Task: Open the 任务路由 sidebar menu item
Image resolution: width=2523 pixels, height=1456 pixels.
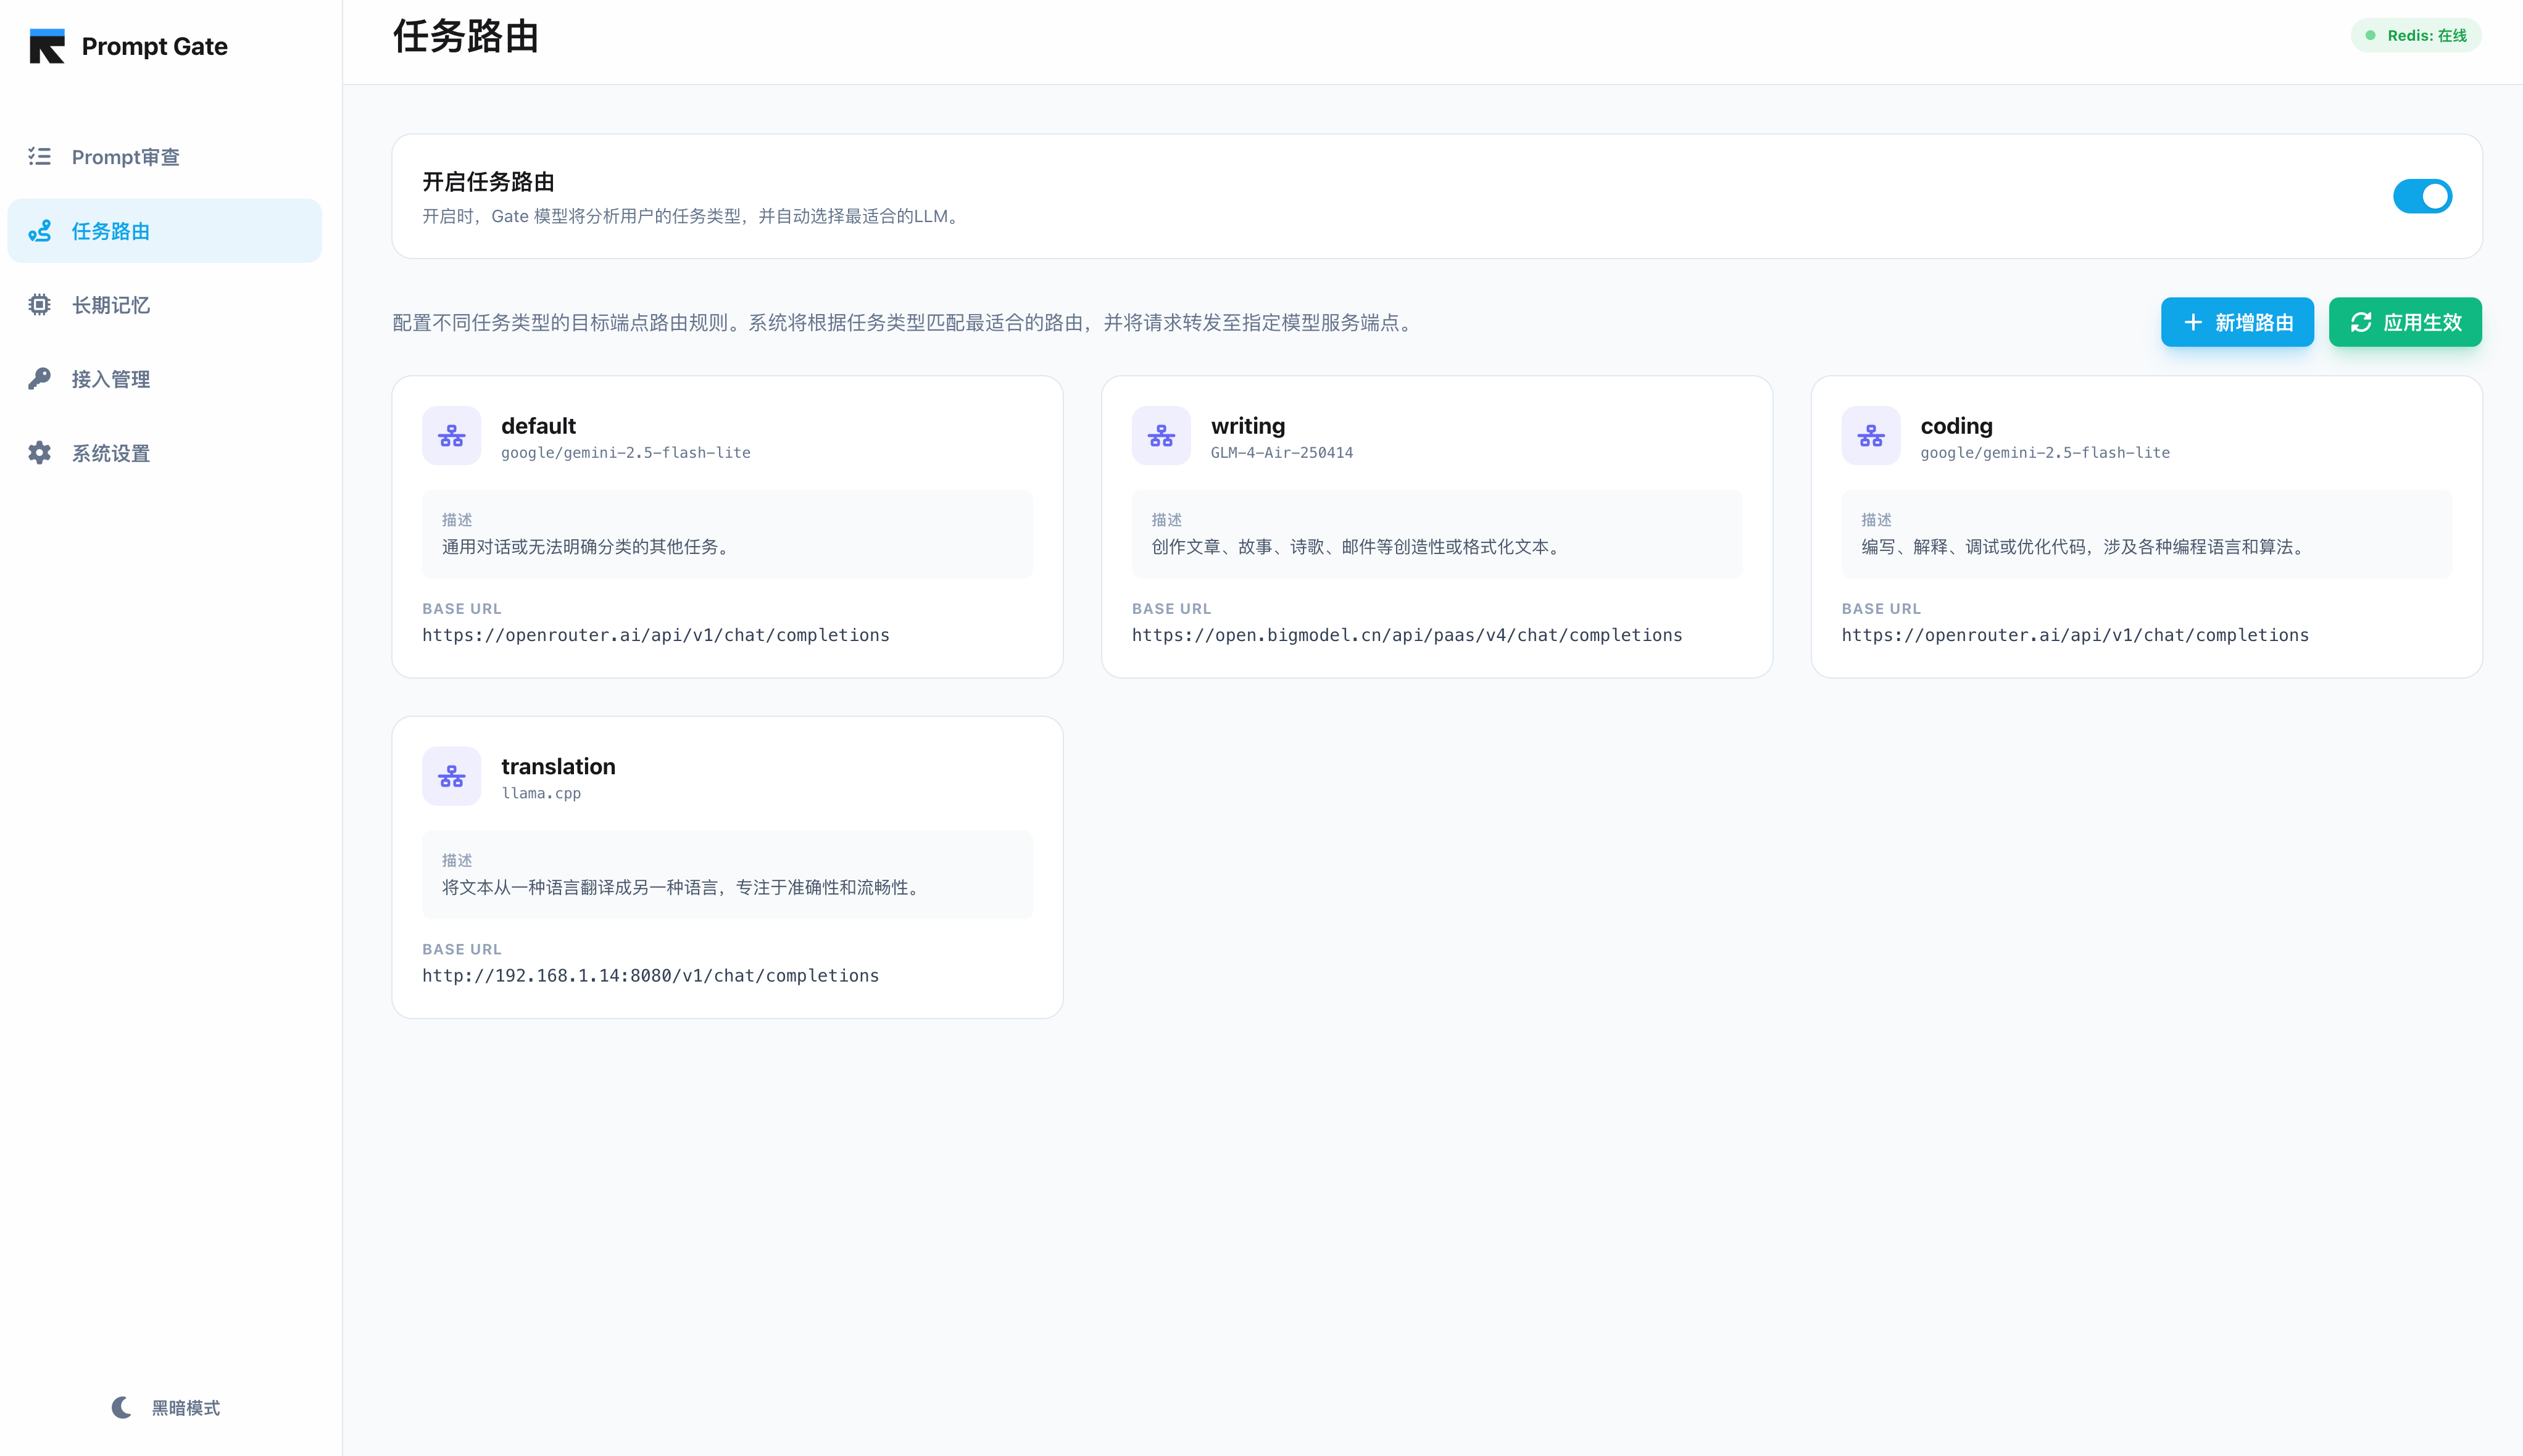Action: pyautogui.click(x=164, y=231)
